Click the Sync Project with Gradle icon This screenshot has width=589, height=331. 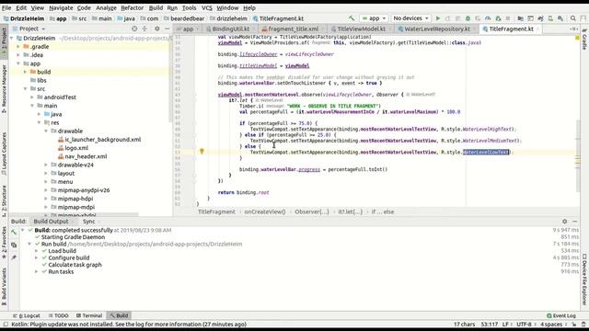[x=540, y=18]
